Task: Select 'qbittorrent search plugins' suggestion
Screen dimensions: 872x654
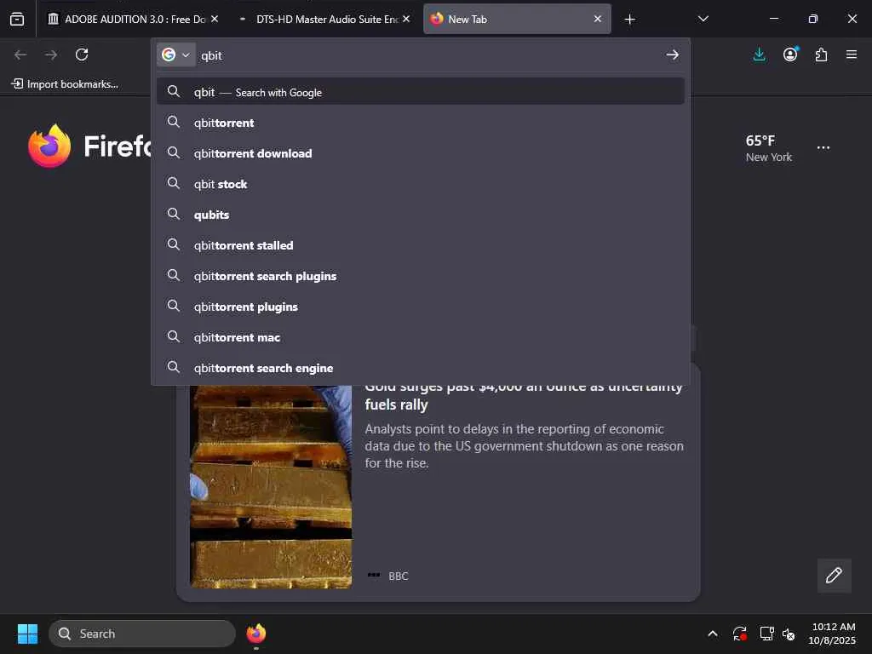Action: click(421, 275)
